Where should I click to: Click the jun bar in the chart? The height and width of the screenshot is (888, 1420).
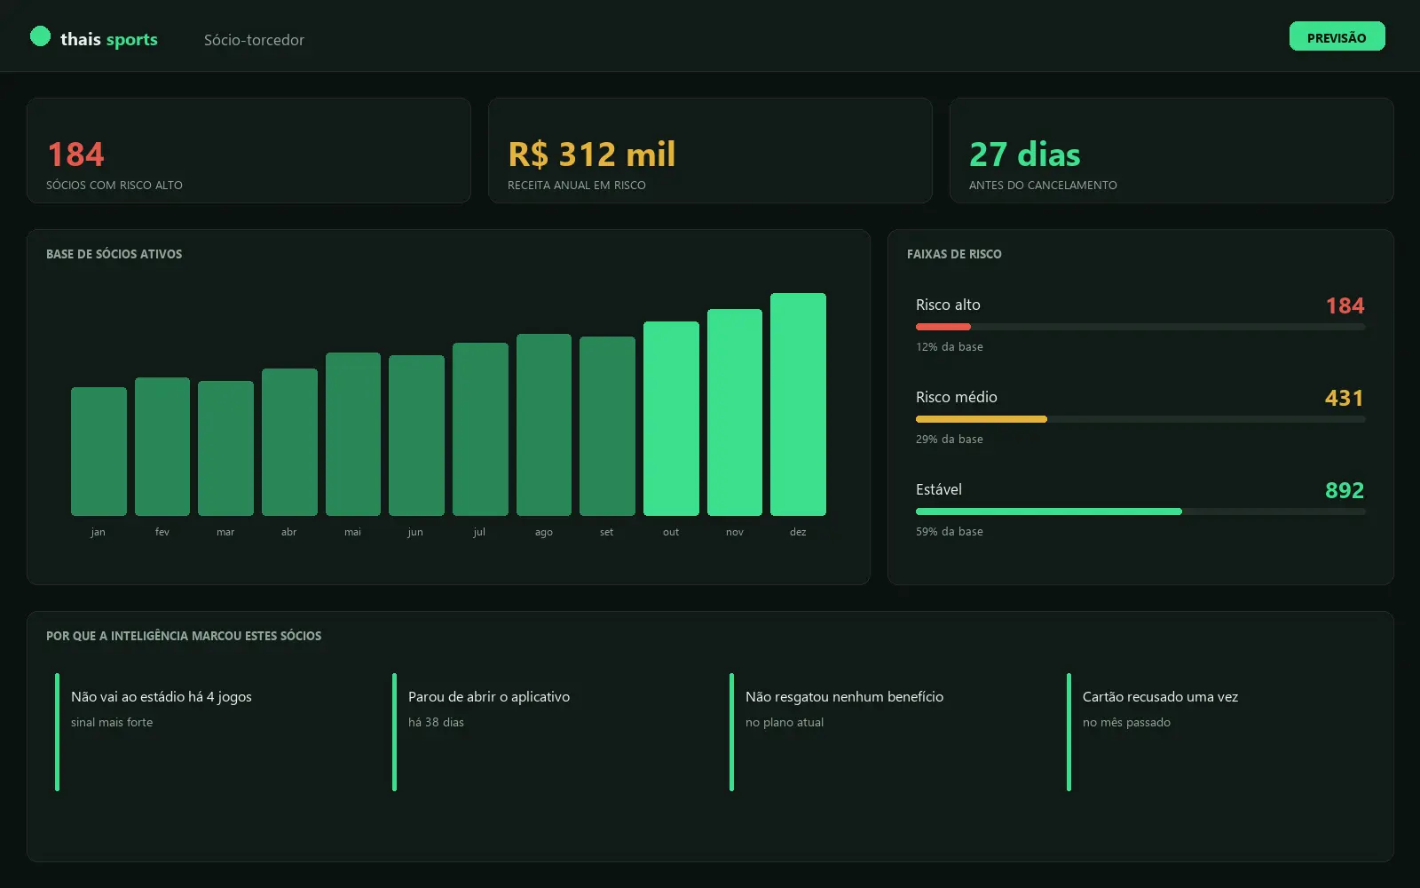click(x=416, y=435)
